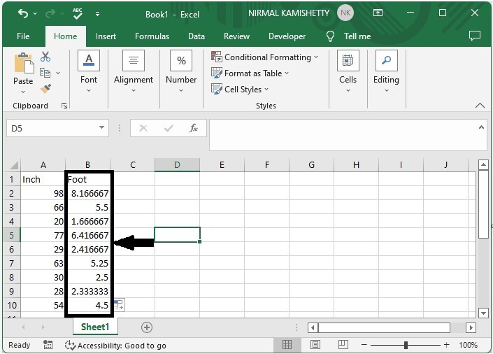Click the Cut scissors icon
The image size is (493, 354).
click(x=45, y=57)
